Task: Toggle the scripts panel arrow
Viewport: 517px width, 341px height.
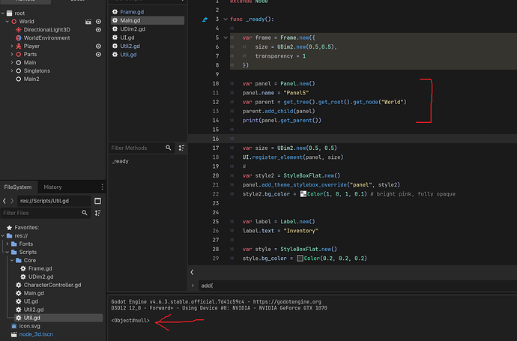Action: tap(192, 272)
